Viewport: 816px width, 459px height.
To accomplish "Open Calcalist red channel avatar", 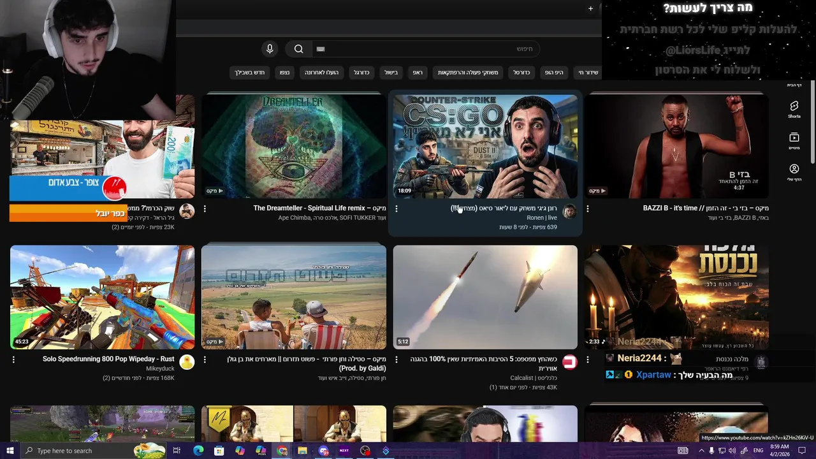I will [569, 363].
